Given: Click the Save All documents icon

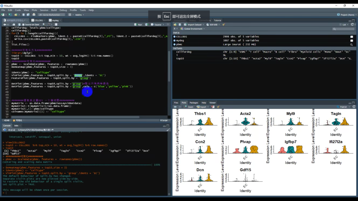Looking at the screenshot, I should click(x=28, y=15).
